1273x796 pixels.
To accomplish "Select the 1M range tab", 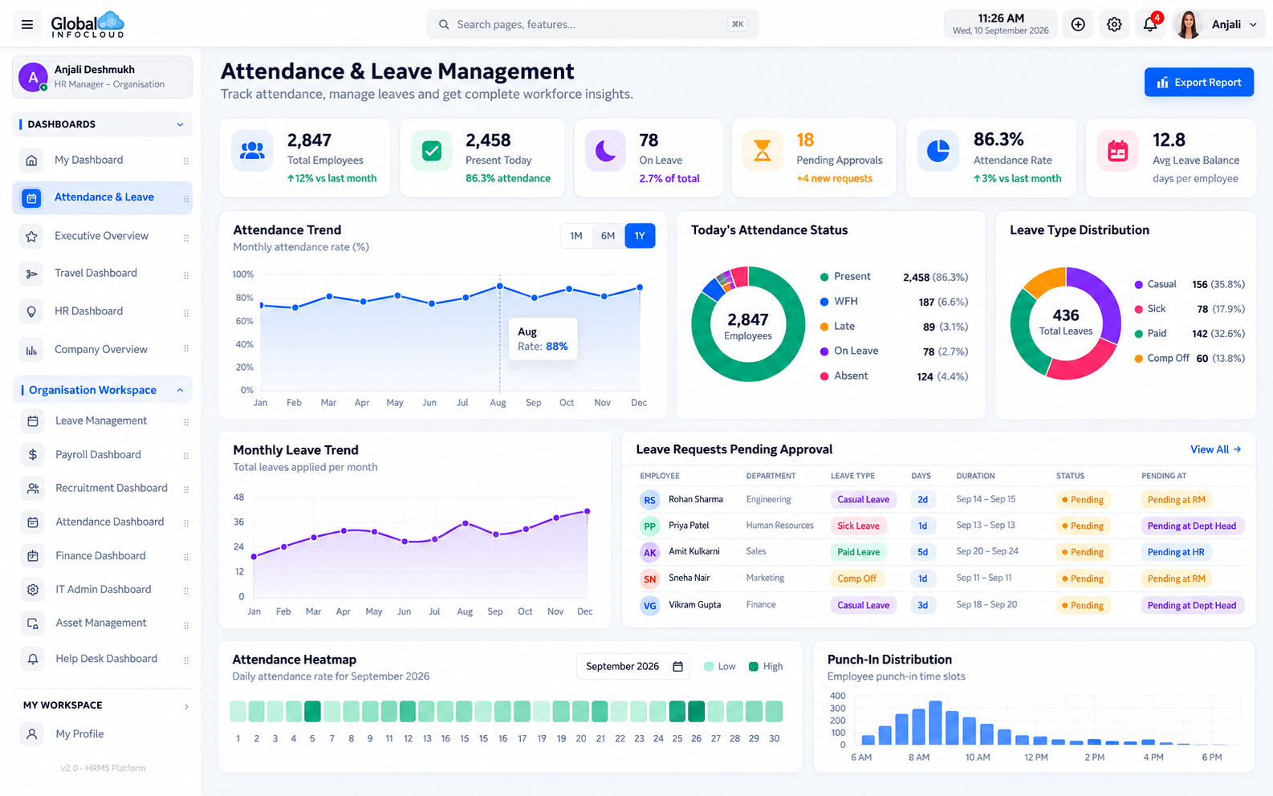I will (576, 236).
